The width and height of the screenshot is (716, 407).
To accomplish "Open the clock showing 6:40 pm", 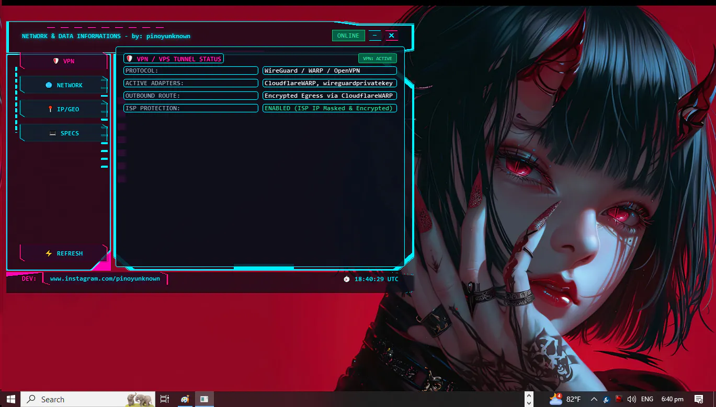I will (x=672, y=399).
